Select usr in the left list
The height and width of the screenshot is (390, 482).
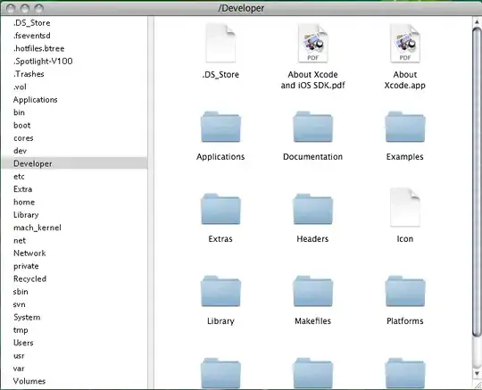(x=19, y=356)
